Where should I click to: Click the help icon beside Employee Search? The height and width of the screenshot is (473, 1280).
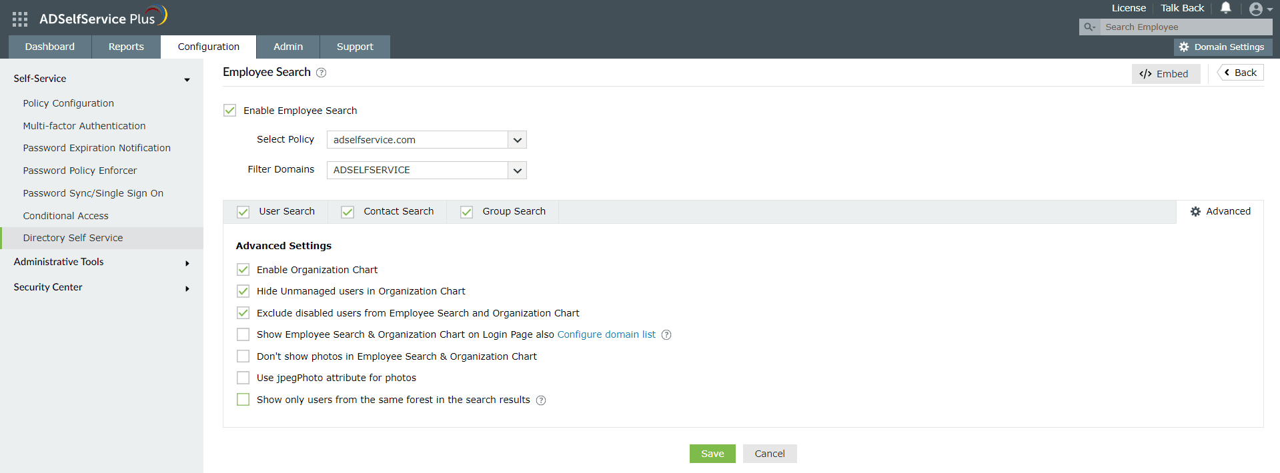(x=321, y=73)
